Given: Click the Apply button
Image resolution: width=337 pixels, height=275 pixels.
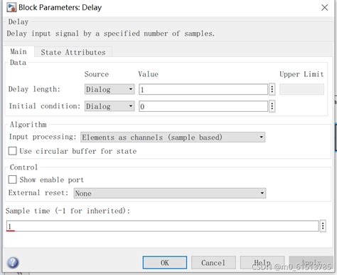Looking at the screenshot, I should click(x=311, y=263).
